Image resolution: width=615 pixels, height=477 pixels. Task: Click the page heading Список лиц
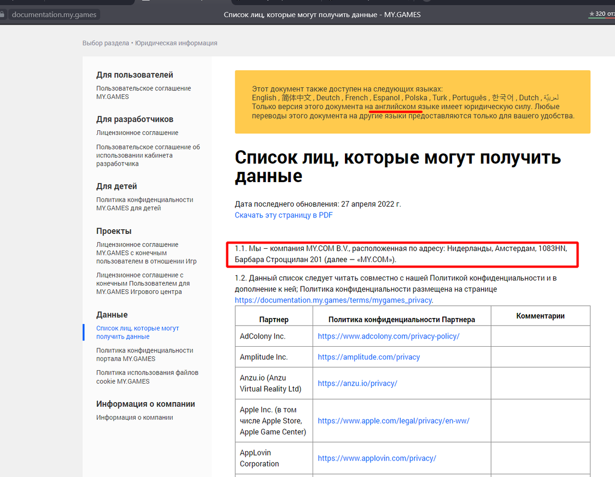pos(398,167)
